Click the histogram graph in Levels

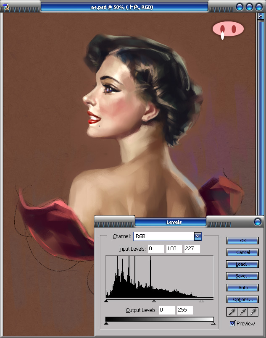click(x=160, y=277)
